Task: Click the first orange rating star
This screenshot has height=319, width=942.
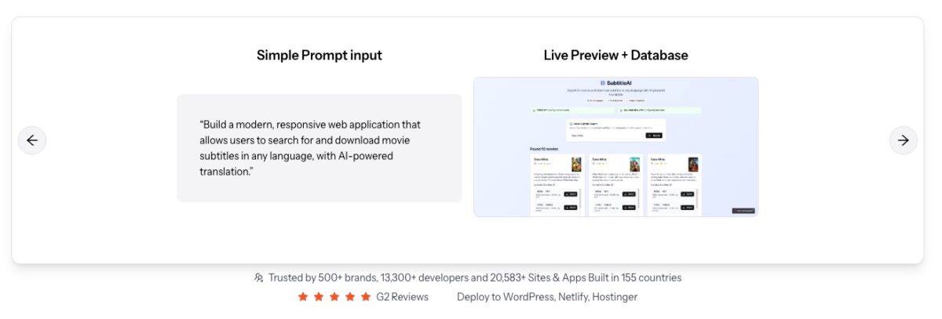Action: click(x=303, y=297)
